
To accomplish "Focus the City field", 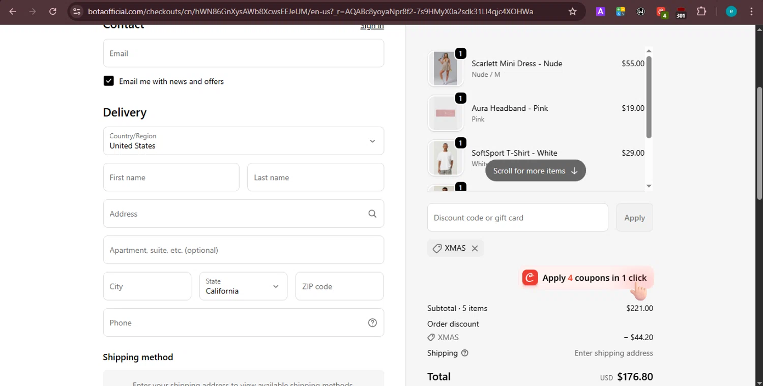I will click(x=147, y=286).
